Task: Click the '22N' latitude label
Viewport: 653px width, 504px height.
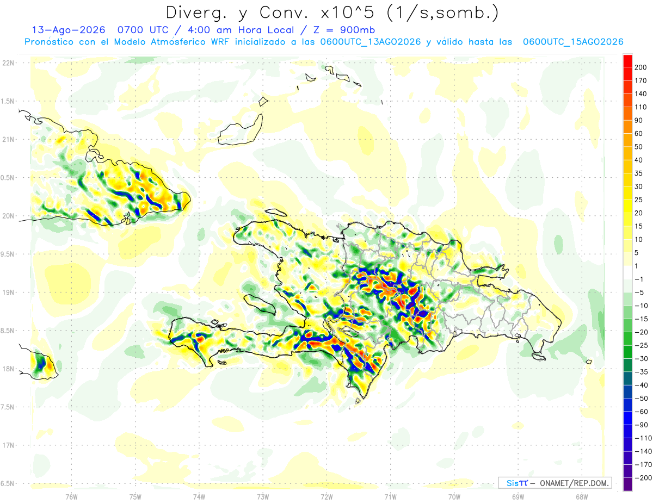Action: pyautogui.click(x=8, y=63)
